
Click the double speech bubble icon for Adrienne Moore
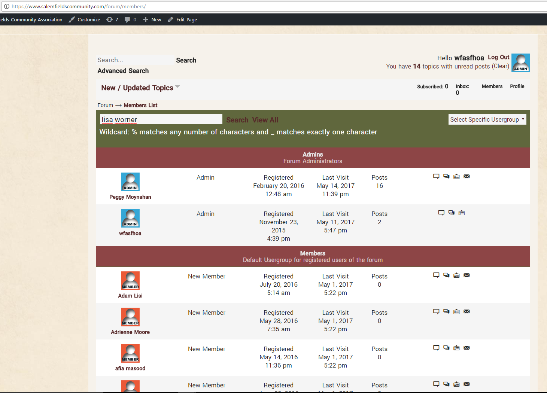pyautogui.click(x=446, y=311)
